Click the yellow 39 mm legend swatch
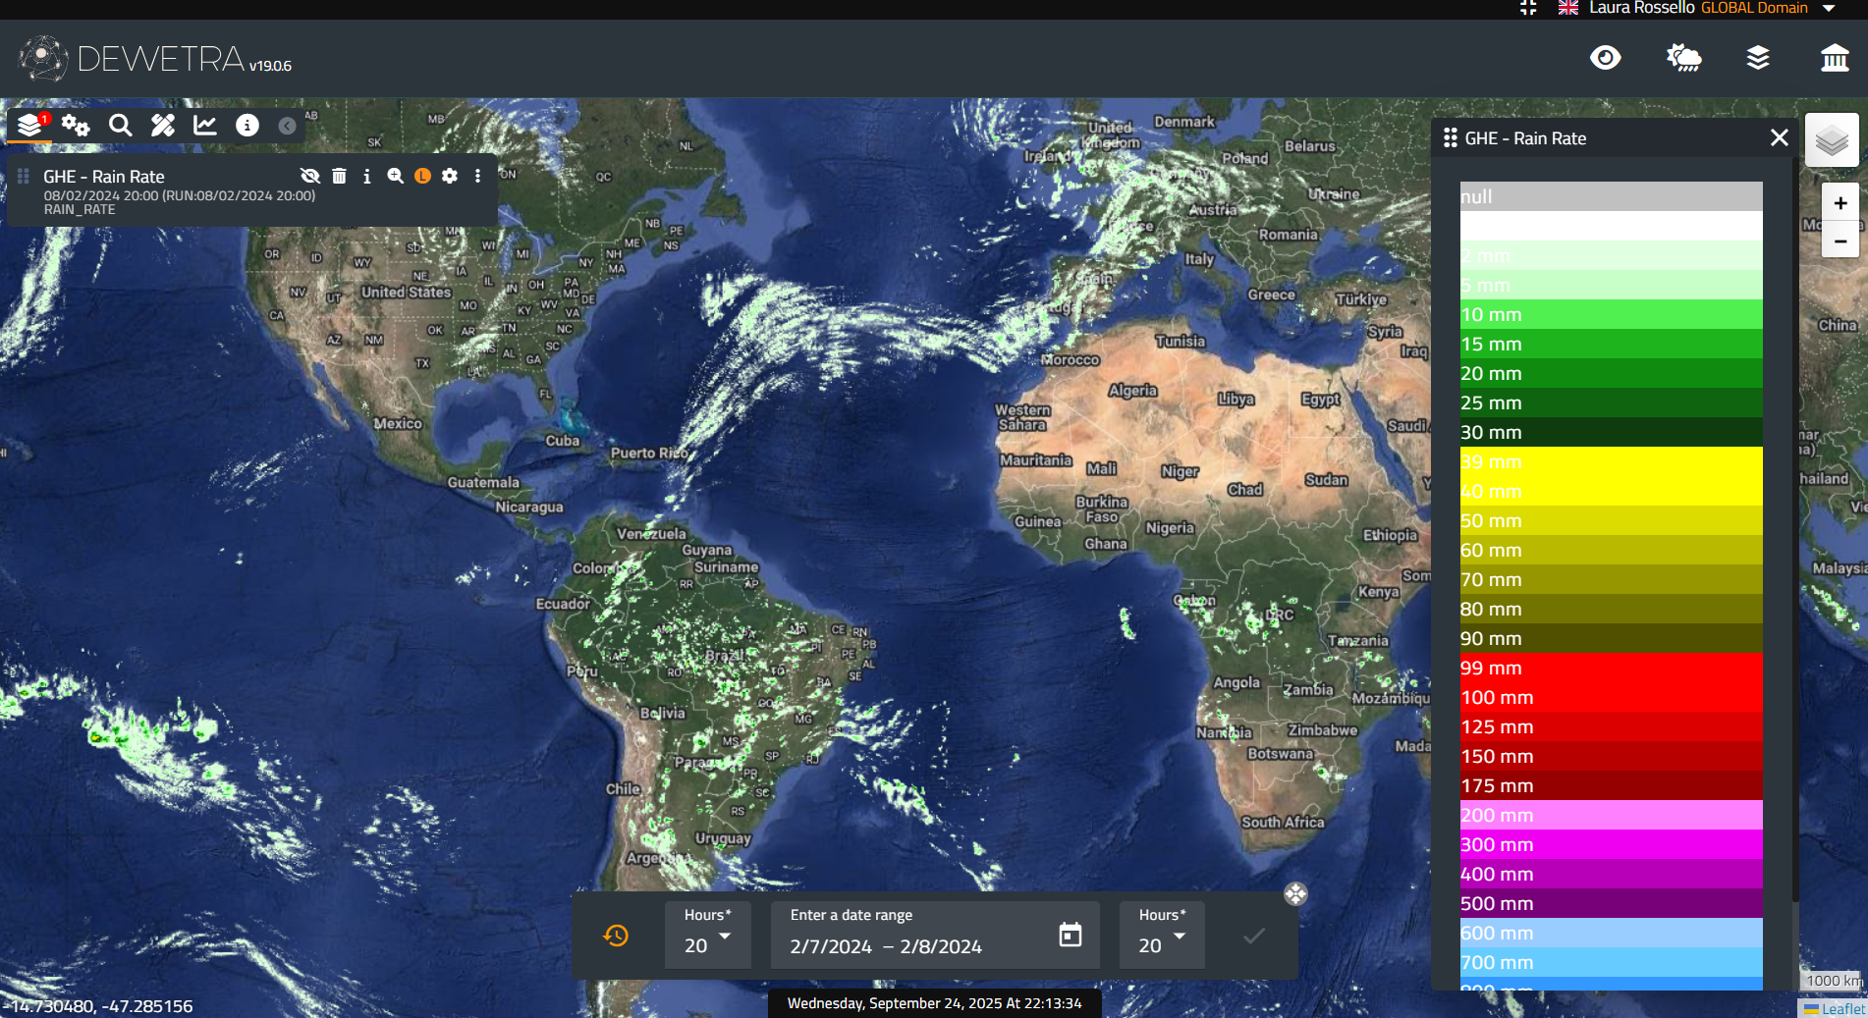Image resolution: width=1868 pixels, height=1018 pixels. [1611, 461]
